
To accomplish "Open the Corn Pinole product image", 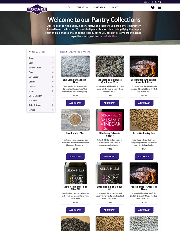I will pyautogui.click(x=75, y=120).
